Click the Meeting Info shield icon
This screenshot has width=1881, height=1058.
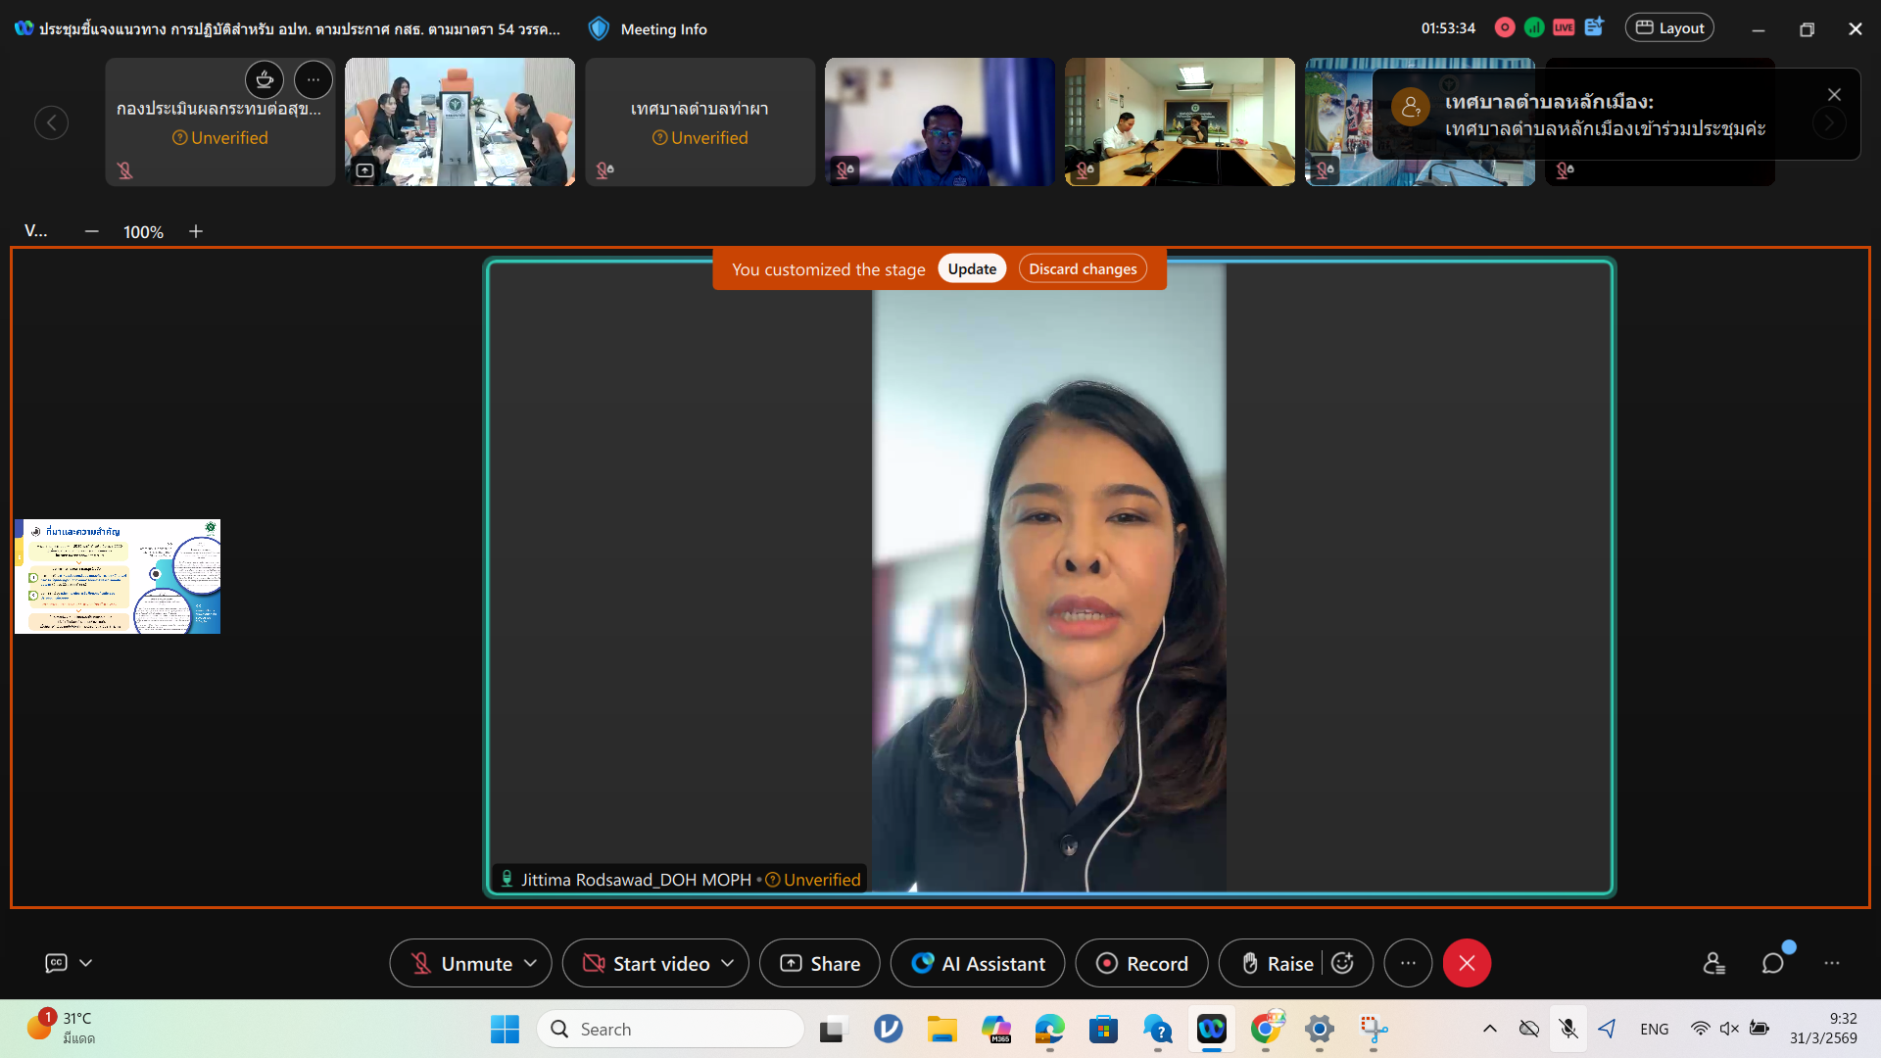[599, 29]
